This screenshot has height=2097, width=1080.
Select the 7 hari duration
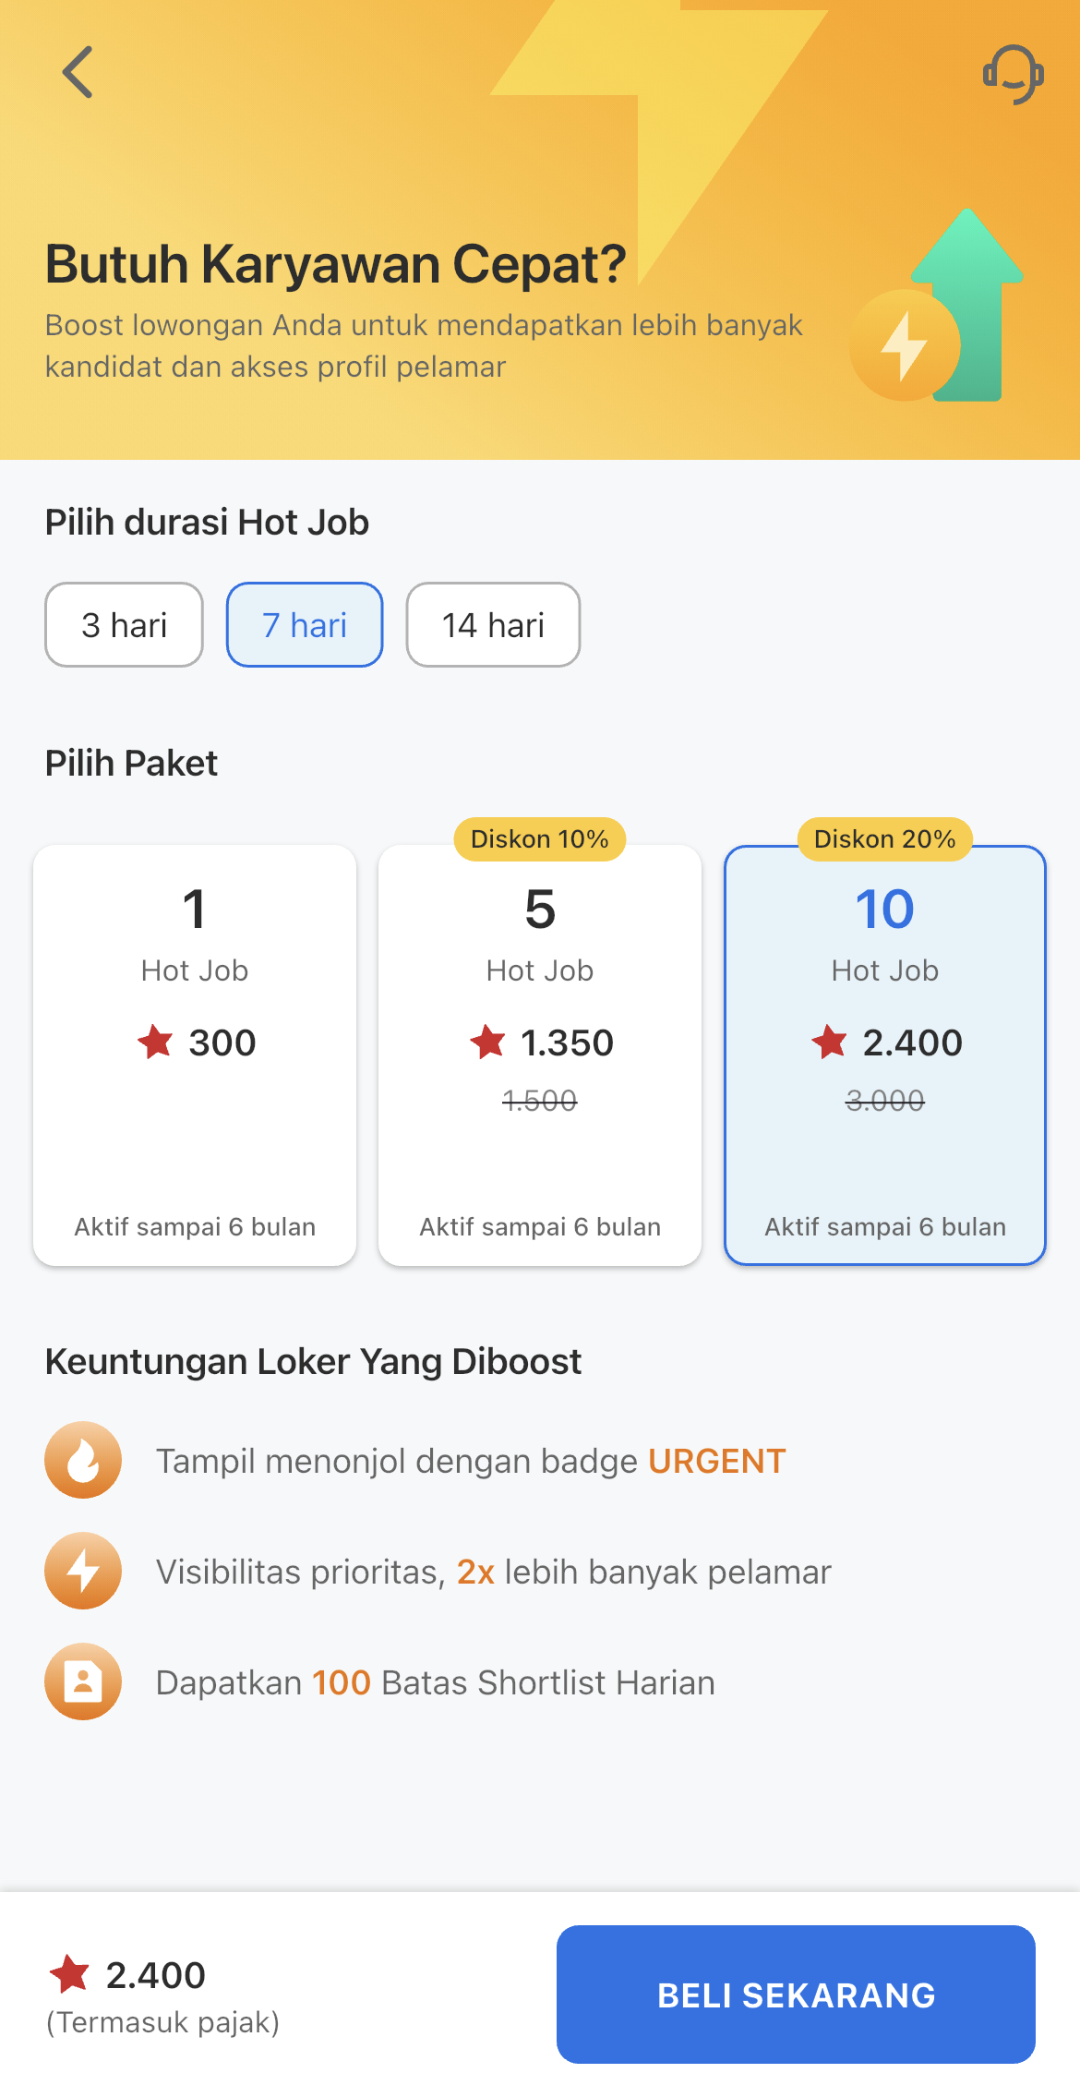pyautogui.click(x=305, y=625)
